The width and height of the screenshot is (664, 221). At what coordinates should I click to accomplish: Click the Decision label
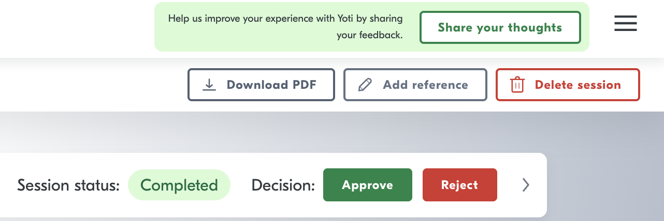[283, 185]
